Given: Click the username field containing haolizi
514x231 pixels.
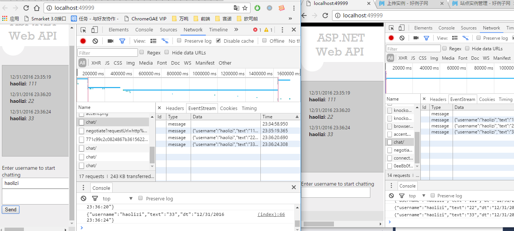Looking at the screenshot, I should click(x=35, y=183).
